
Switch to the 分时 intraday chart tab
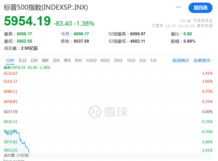10,60
